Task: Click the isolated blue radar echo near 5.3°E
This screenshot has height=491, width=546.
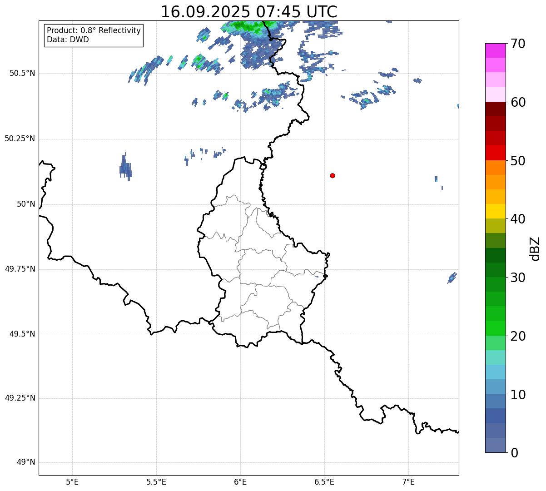Action: [x=125, y=167]
